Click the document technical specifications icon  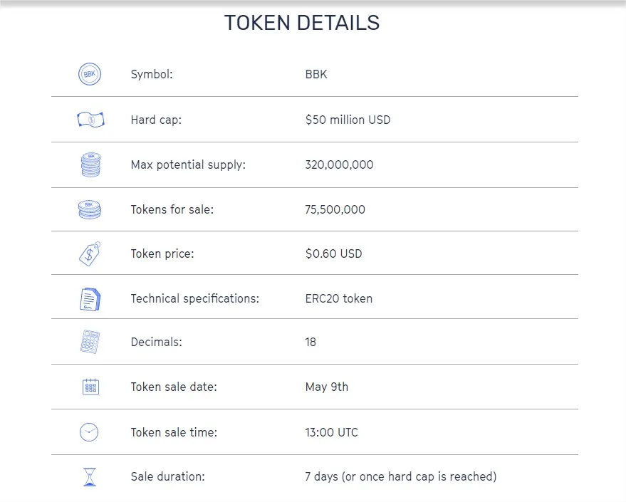[90, 299]
